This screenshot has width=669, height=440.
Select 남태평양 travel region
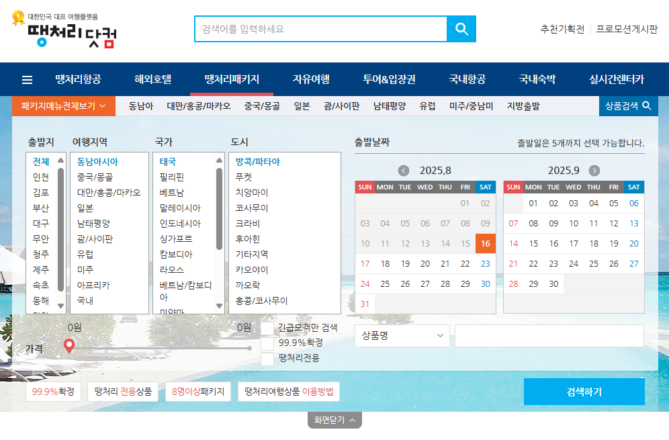pyautogui.click(x=93, y=223)
